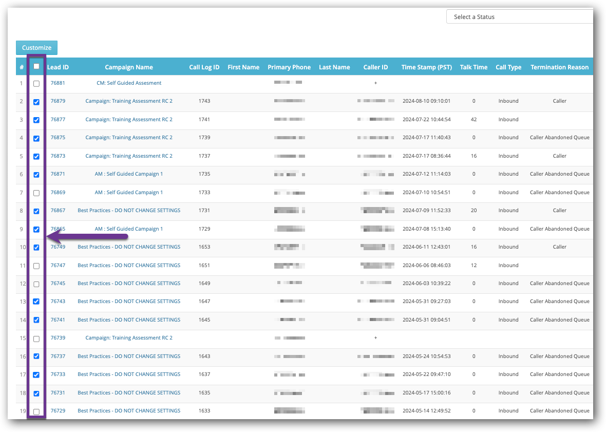
Task: Click the Call Type column header
Action: [x=508, y=66]
